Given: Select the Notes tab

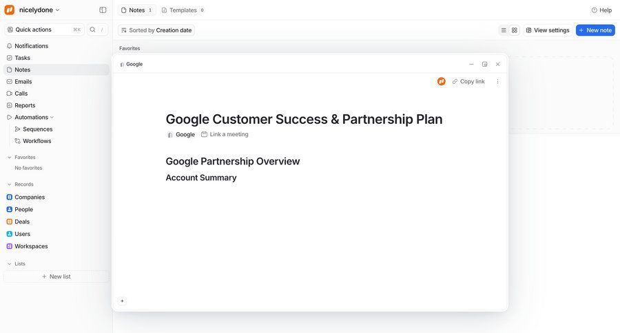Looking at the screenshot, I should click(x=136, y=10).
